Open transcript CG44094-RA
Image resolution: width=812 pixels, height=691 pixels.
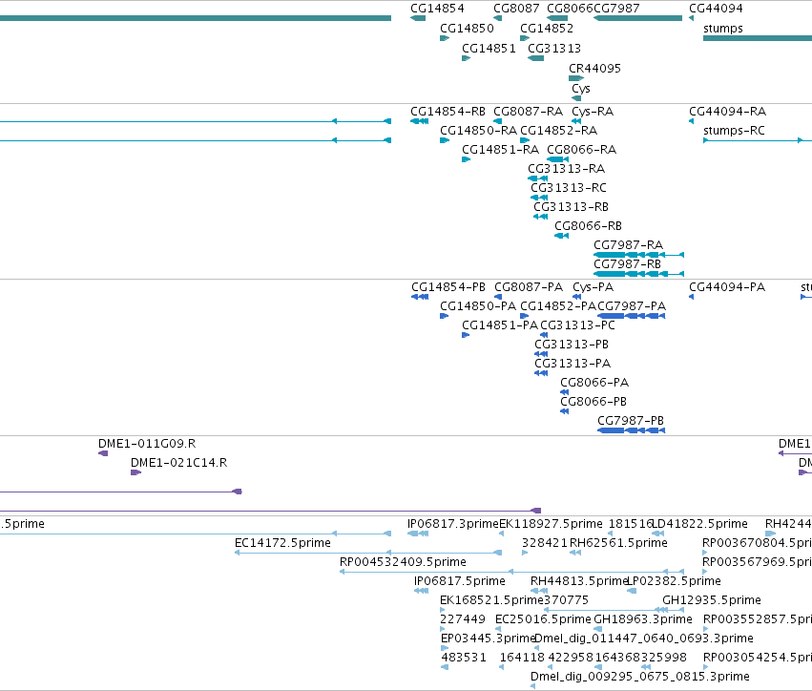click(x=728, y=112)
